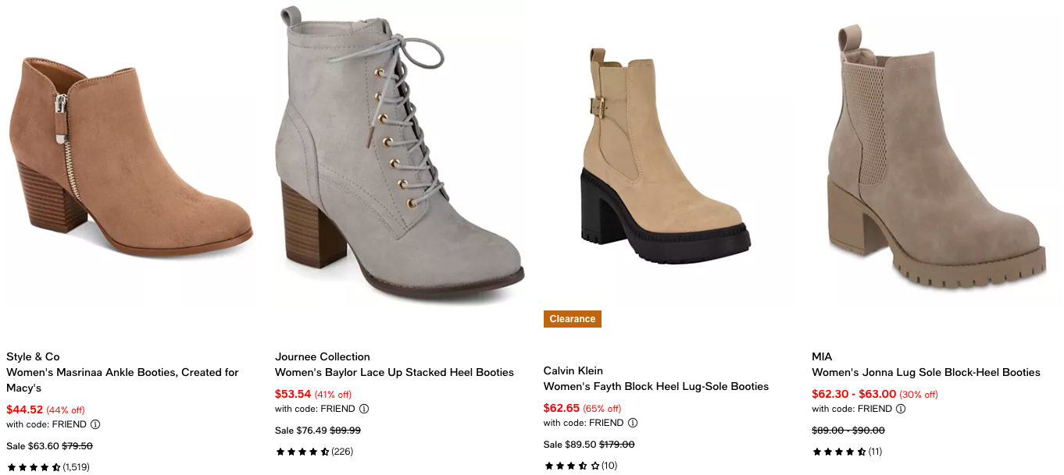Click info icon beside Calvin Klein FRIEND code

(633, 423)
